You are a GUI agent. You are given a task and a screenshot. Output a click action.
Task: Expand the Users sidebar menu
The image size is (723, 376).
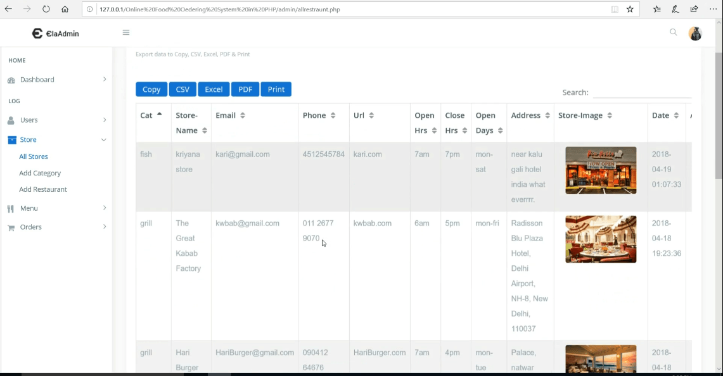57,120
